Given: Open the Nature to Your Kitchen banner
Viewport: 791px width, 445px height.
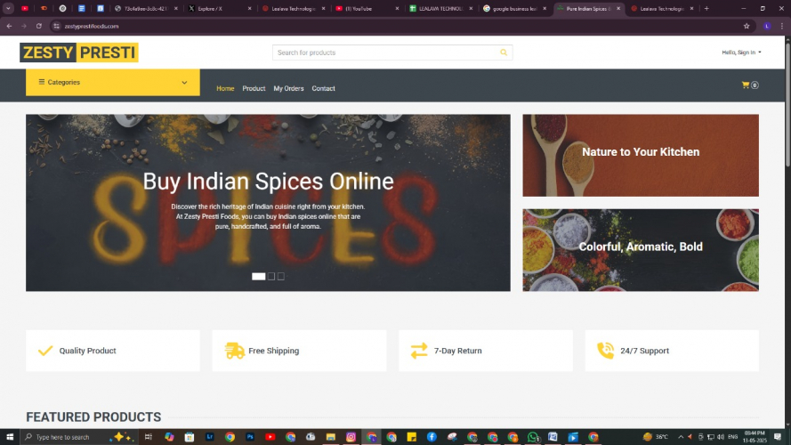Looking at the screenshot, I should [641, 156].
